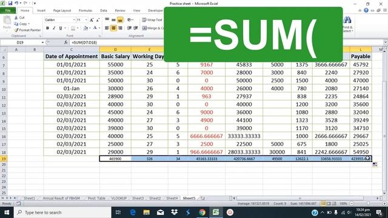Open the Auto Fill Options button
This screenshot has width=388, height=218.
[375, 165]
